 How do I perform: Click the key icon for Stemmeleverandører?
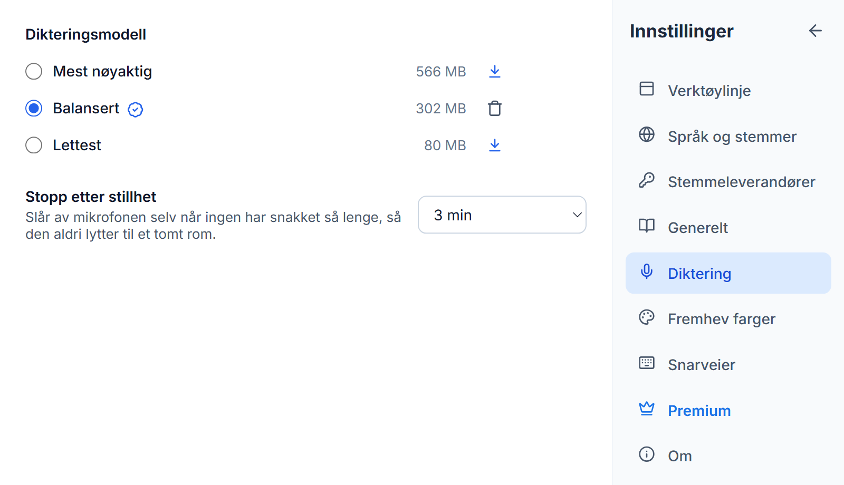[647, 181]
